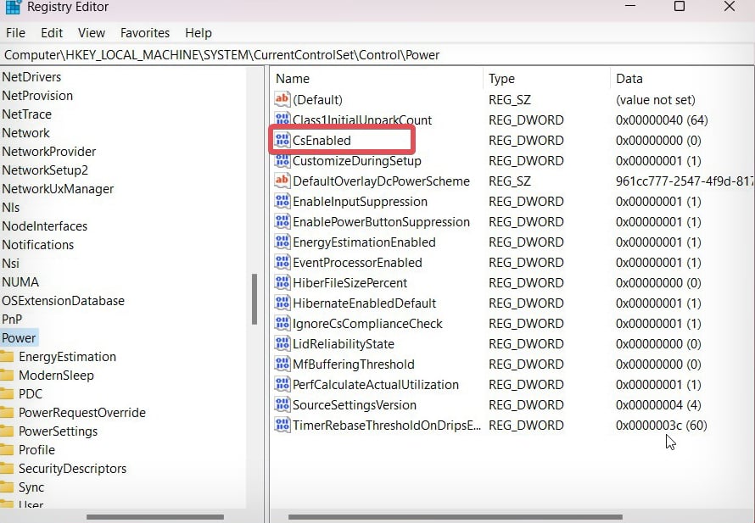Click the Sync folder icon
755x523 pixels.
coord(7,487)
